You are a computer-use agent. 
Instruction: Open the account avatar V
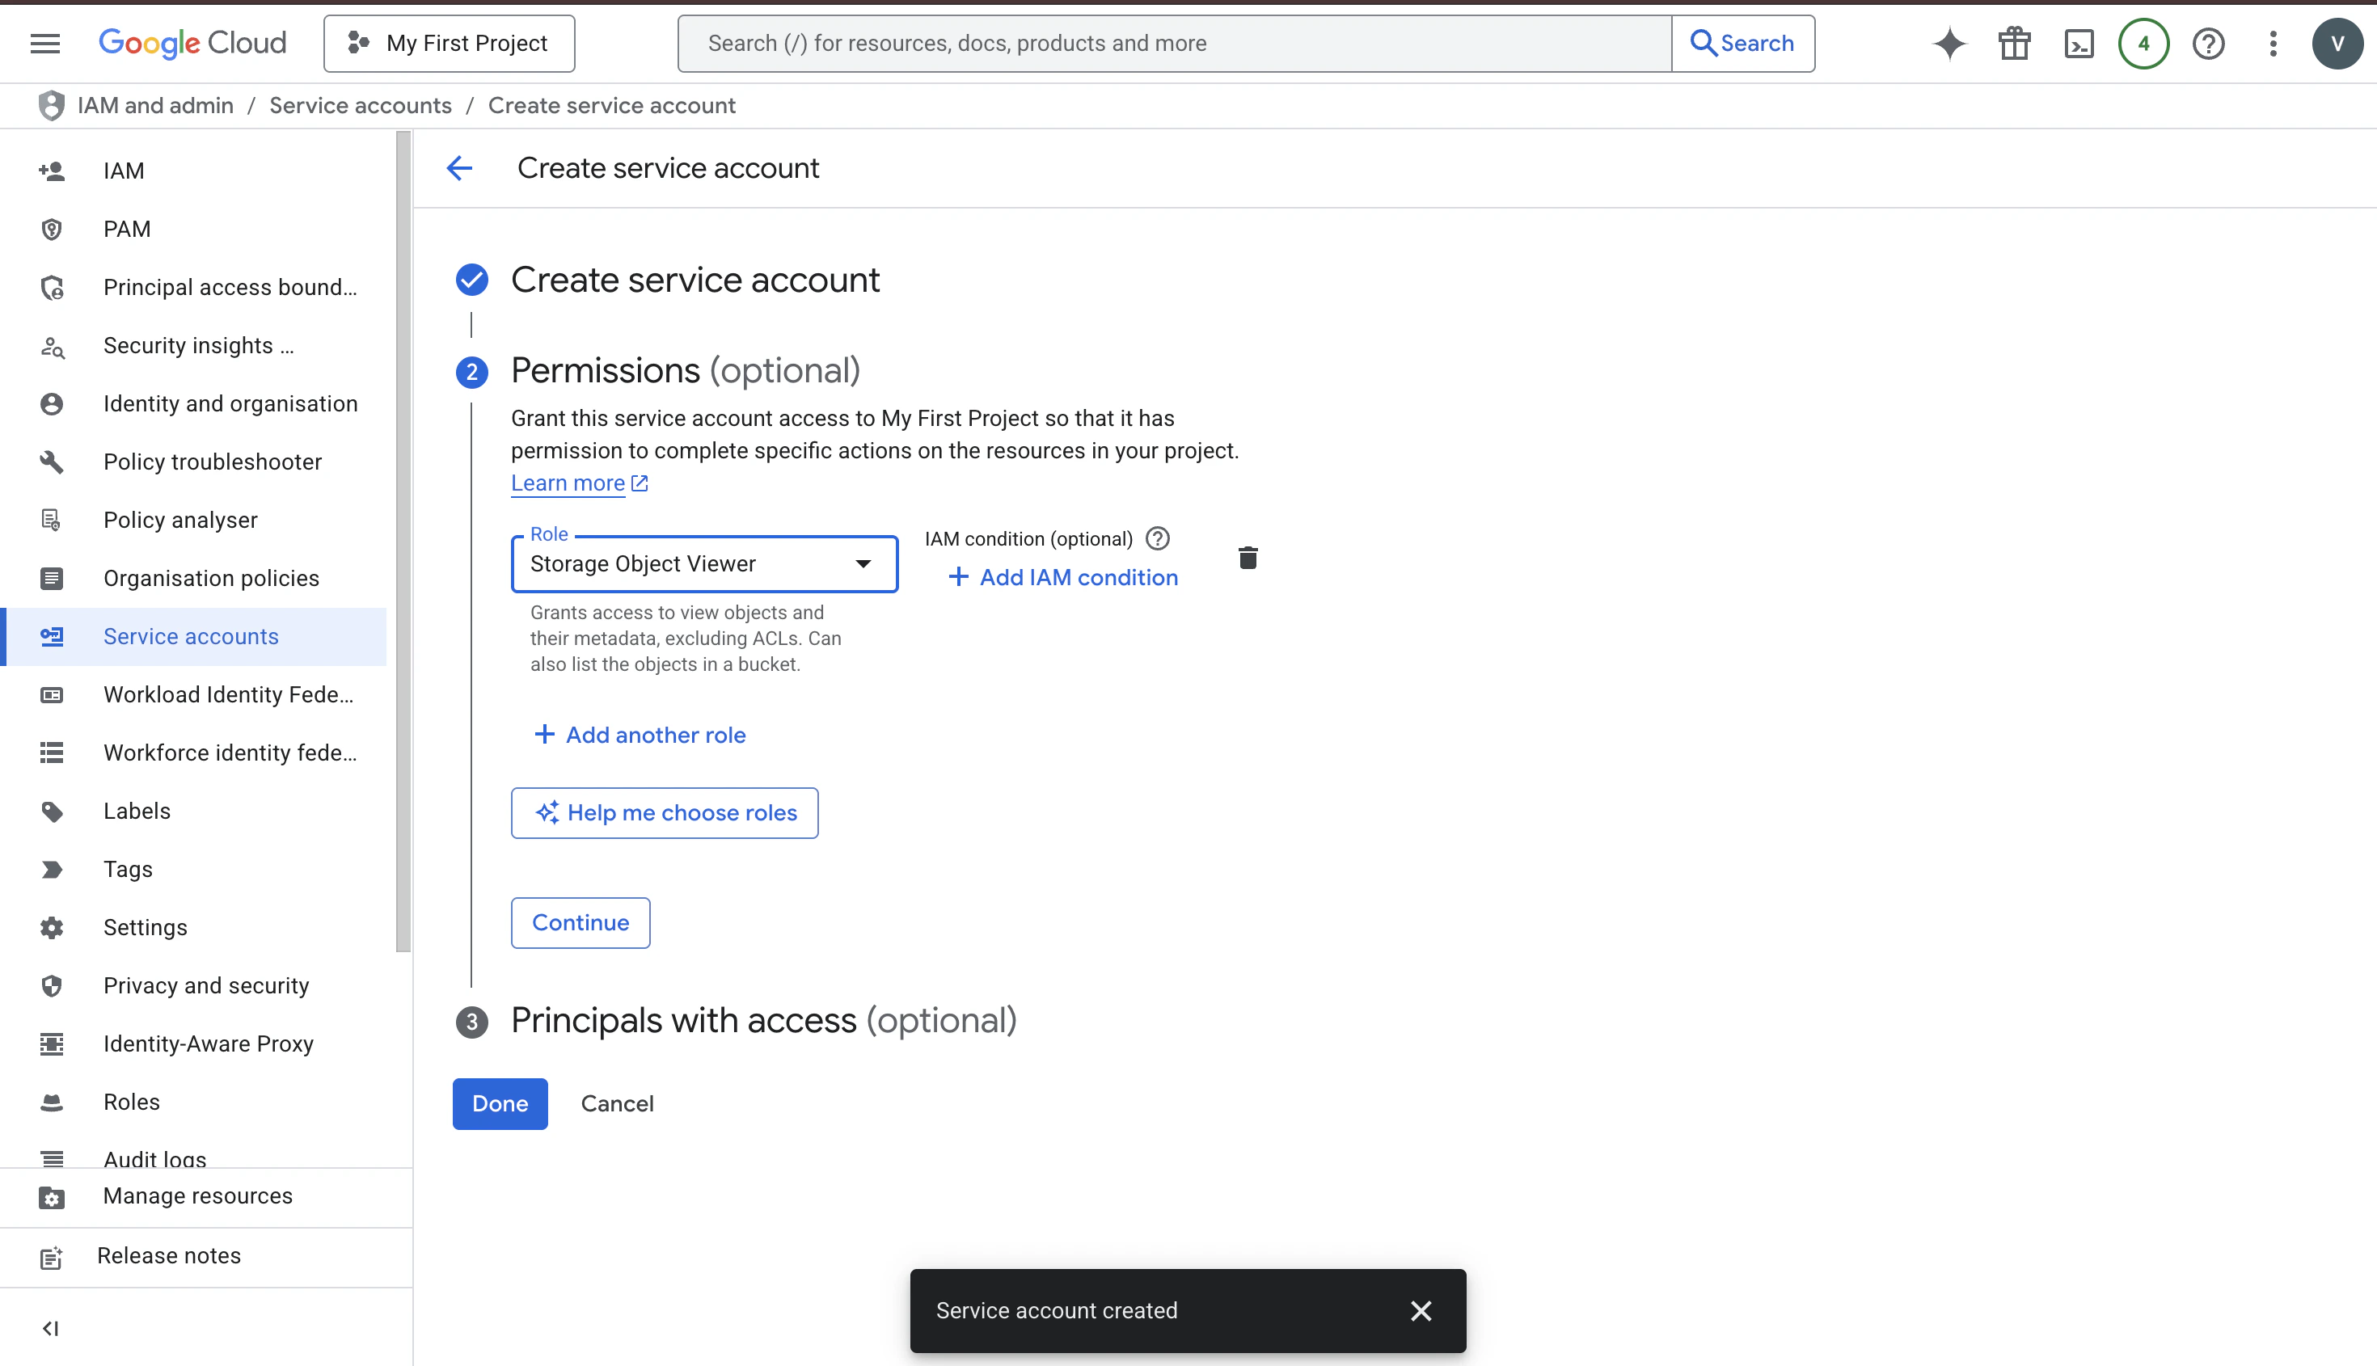point(2337,43)
